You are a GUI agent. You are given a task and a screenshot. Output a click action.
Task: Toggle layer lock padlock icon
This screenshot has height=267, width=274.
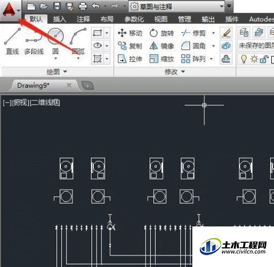pos(264,59)
